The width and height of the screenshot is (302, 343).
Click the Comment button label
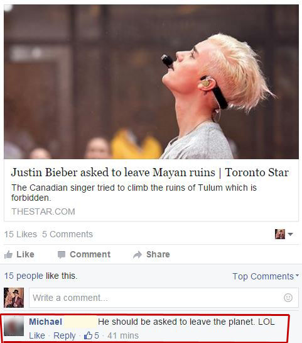pyautogui.click(x=90, y=254)
